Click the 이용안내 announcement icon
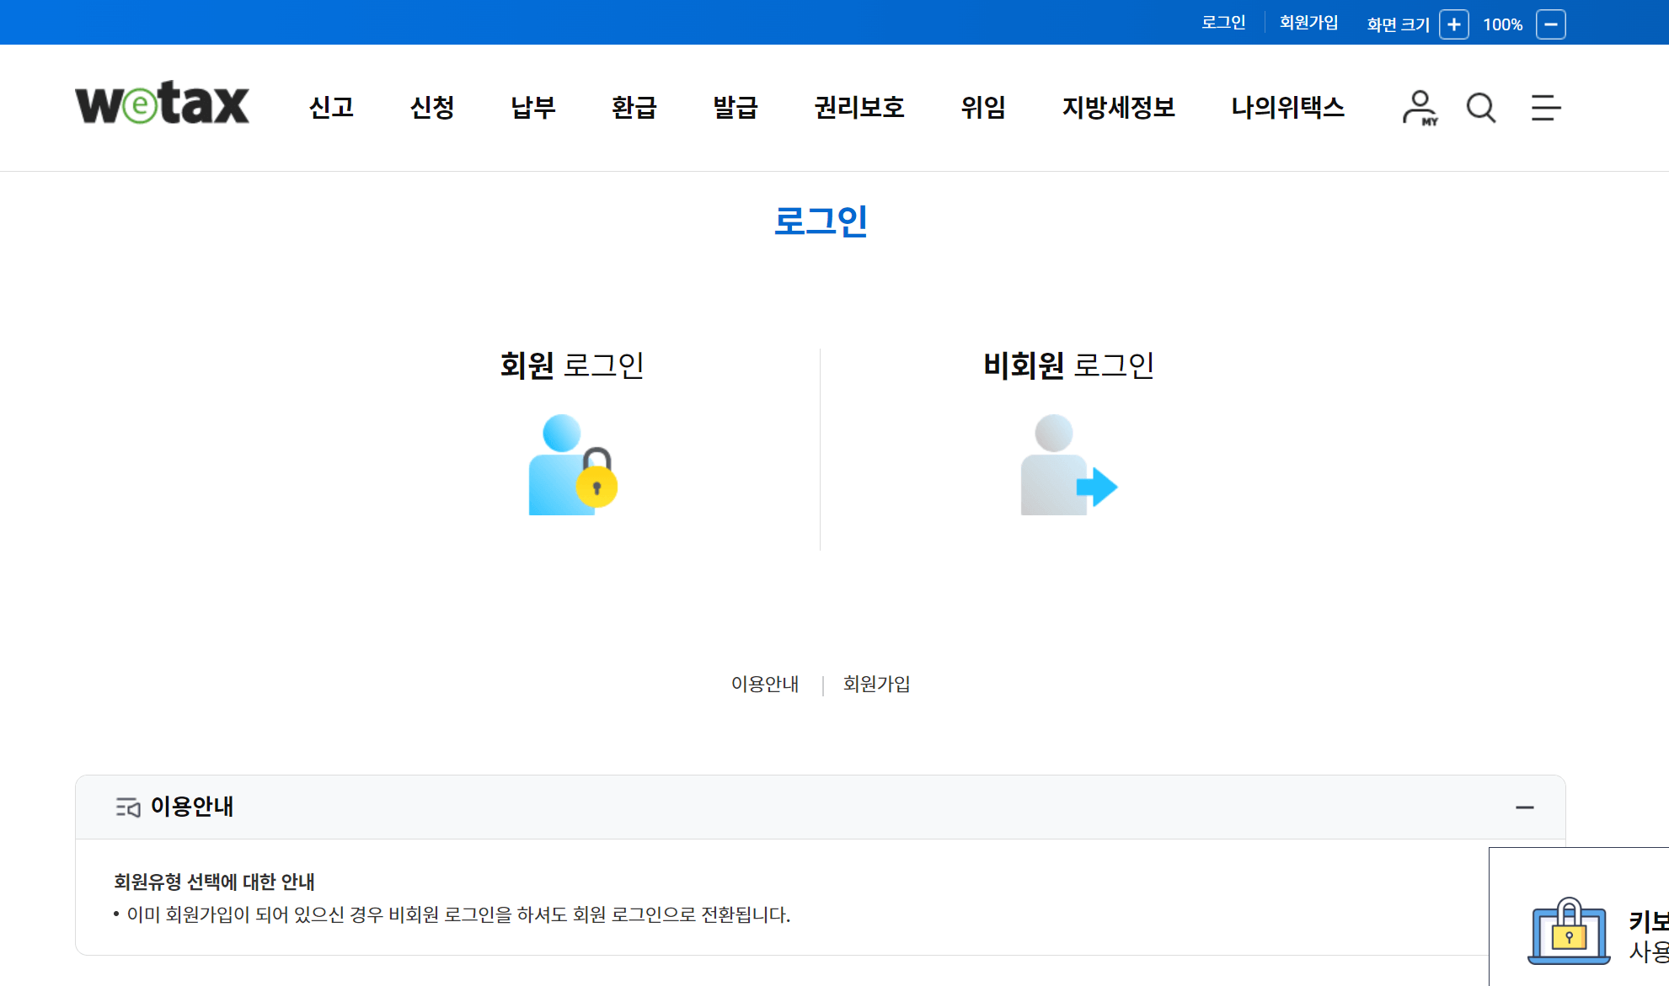Viewport: 1669px width, 986px height. 127,807
